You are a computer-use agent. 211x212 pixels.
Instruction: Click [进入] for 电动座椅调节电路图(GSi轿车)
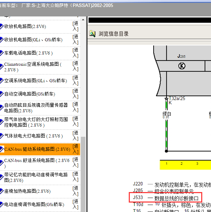pos(76,204)
